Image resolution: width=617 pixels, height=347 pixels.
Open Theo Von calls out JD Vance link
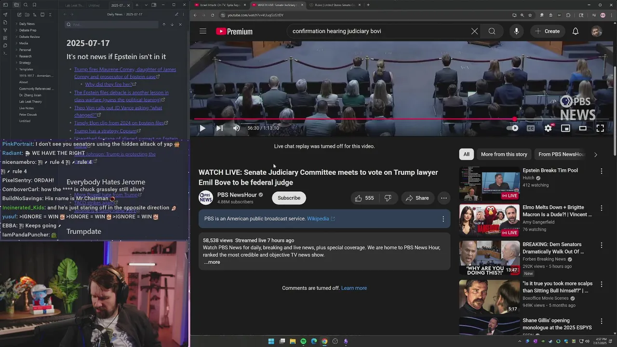click(x=118, y=111)
